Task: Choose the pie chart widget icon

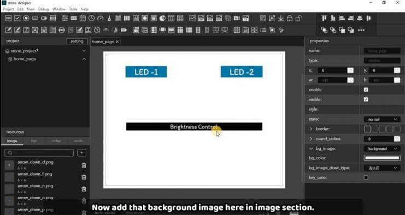Action: [x=162, y=19]
